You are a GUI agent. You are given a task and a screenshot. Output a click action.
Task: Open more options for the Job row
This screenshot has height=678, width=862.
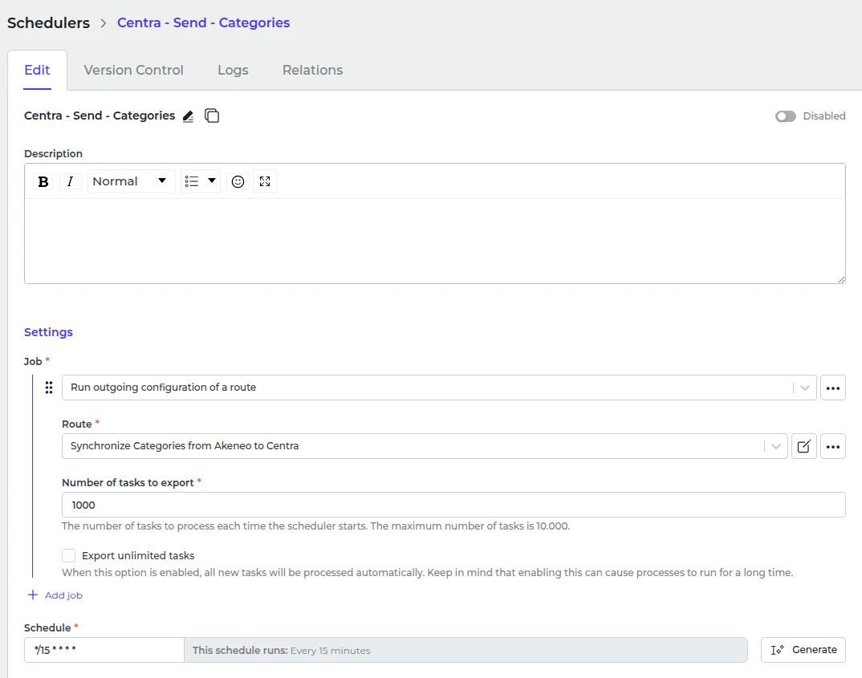(x=833, y=388)
